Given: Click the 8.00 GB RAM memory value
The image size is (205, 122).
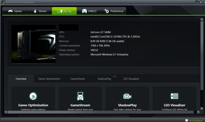Looking at the screenshot, I should click(x=107, y=41).
